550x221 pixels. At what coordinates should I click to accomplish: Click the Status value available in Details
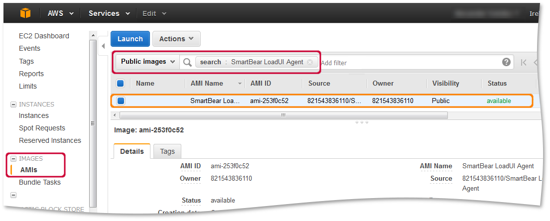[223, 201]
